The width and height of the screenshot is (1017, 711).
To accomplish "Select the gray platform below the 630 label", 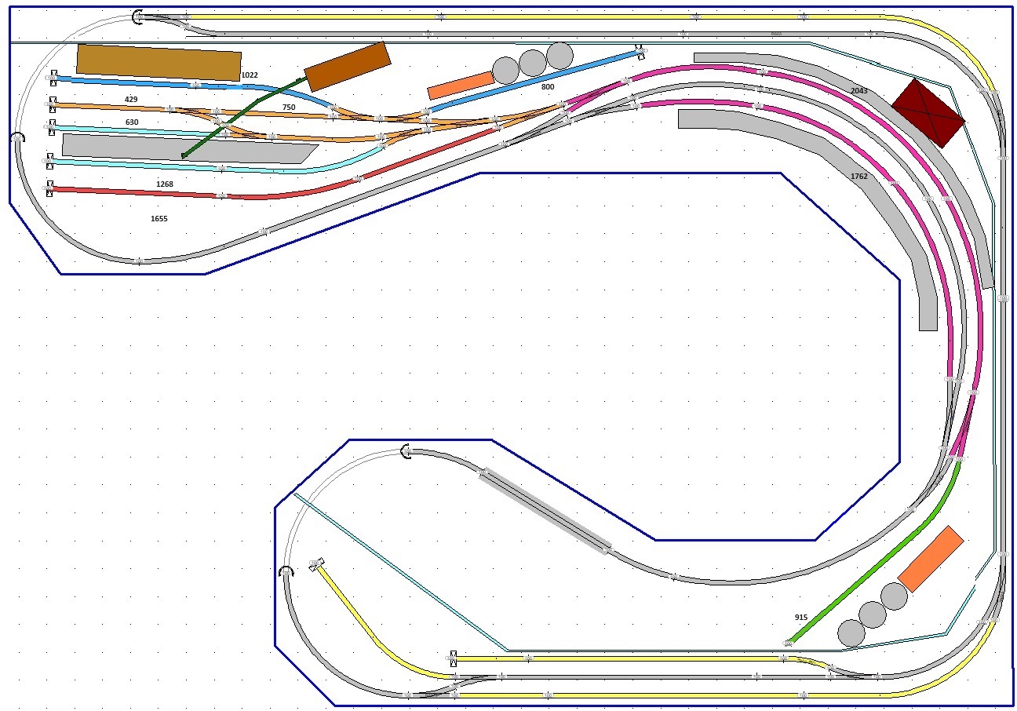I will pos(190,148).
